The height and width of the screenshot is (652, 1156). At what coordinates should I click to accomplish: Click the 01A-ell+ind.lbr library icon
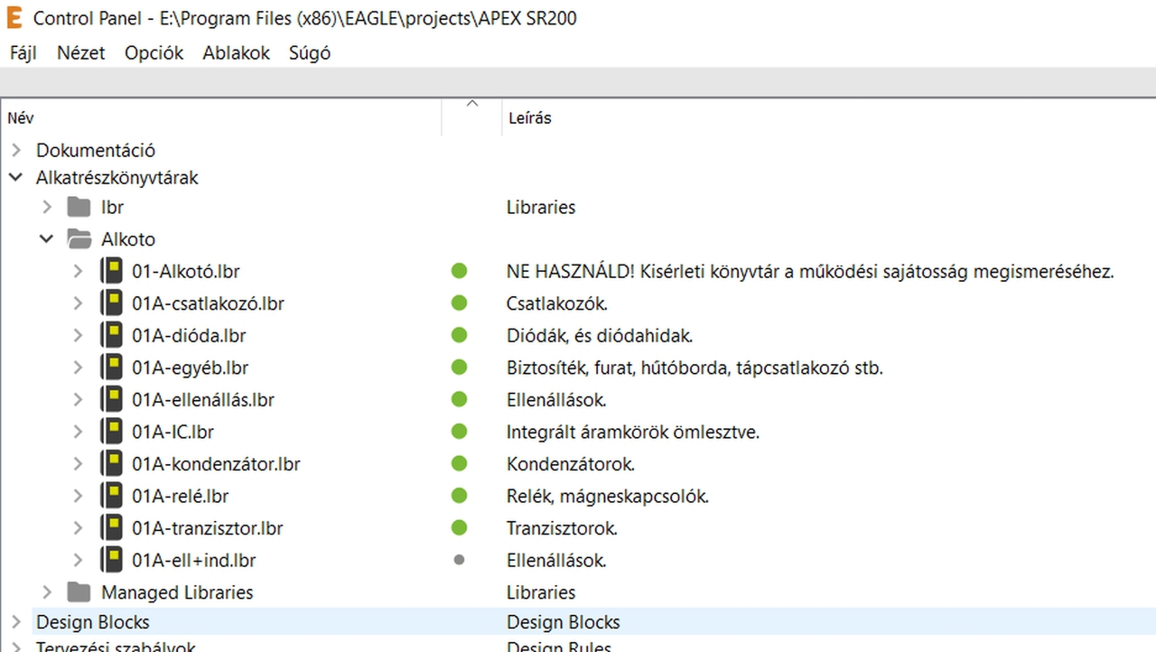coord(111,560)
